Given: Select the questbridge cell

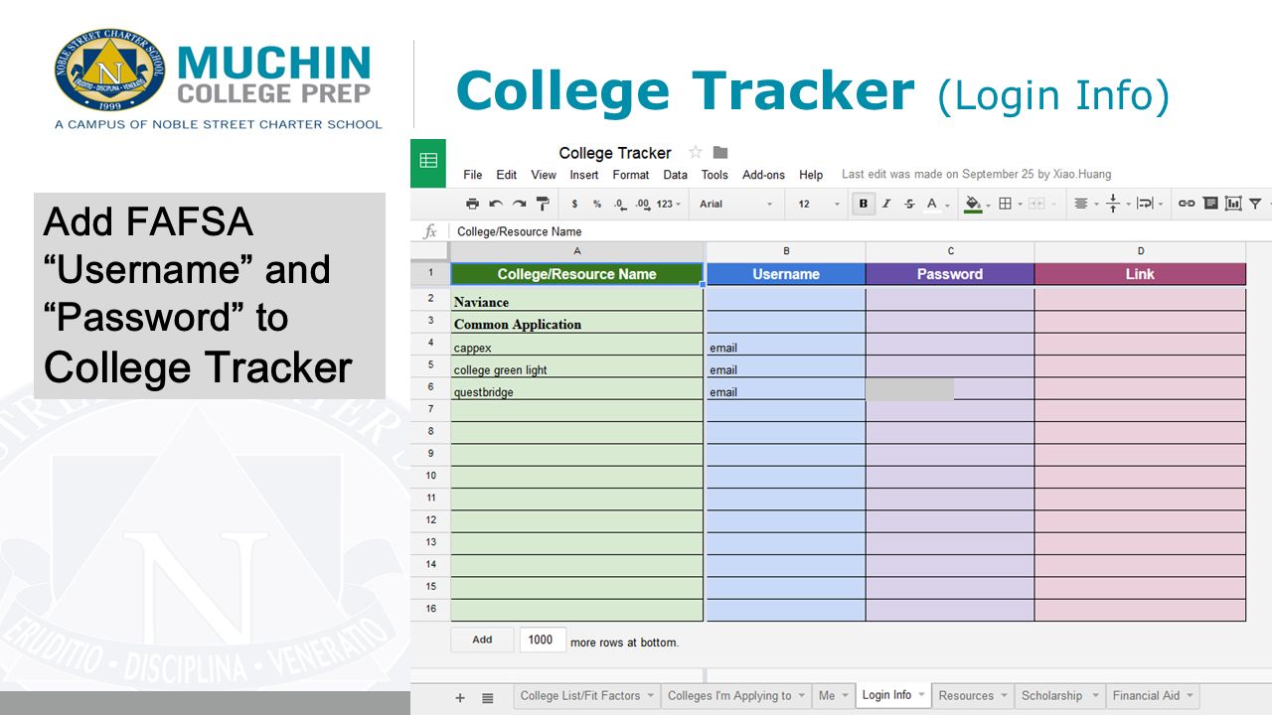Looking at the screenshot, I should 577,391.
